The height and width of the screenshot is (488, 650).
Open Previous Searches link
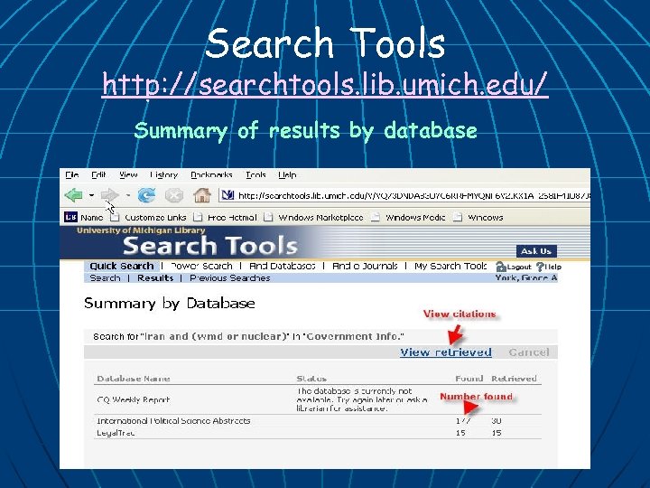(229, 278)
